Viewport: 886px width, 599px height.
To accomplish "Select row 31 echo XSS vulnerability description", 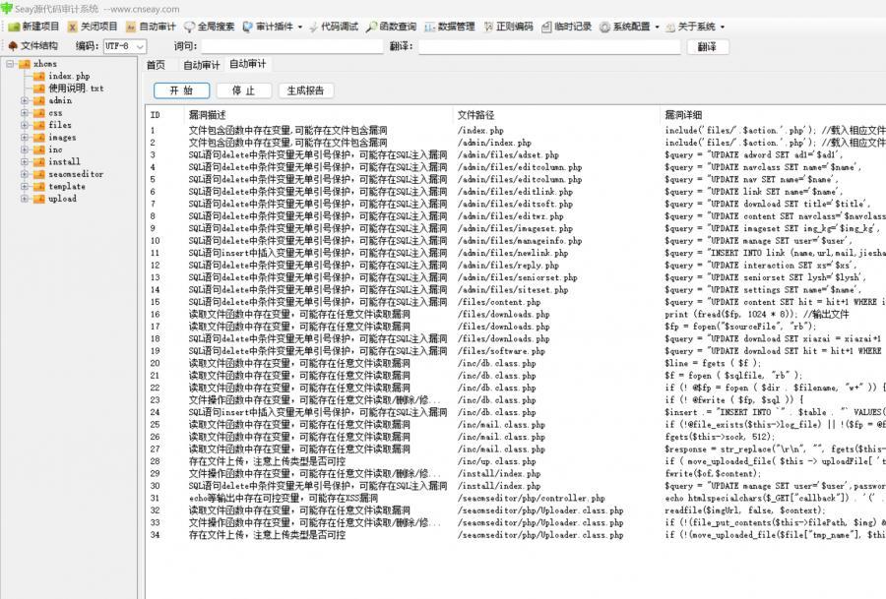I will point(284,498).
